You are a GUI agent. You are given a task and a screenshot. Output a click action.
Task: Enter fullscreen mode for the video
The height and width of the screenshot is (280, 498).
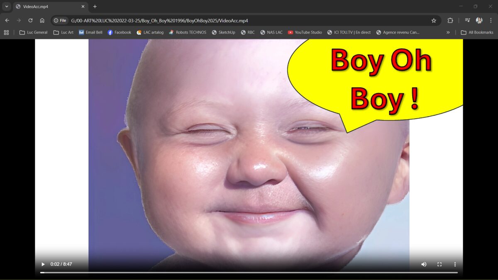coord(439,264)
